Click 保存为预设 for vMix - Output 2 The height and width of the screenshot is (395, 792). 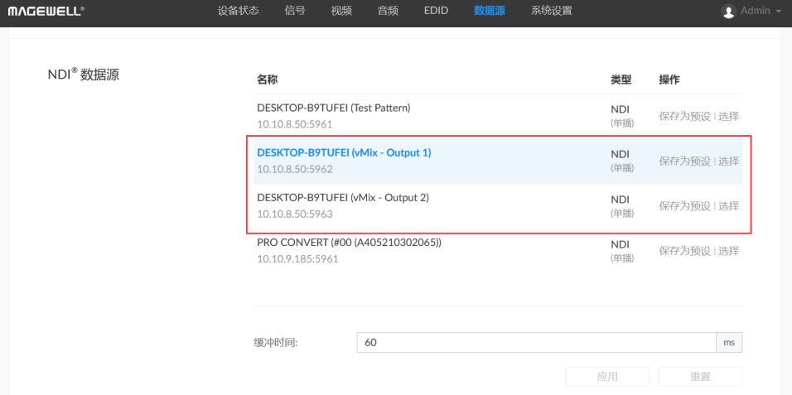(x=684, y=206)
